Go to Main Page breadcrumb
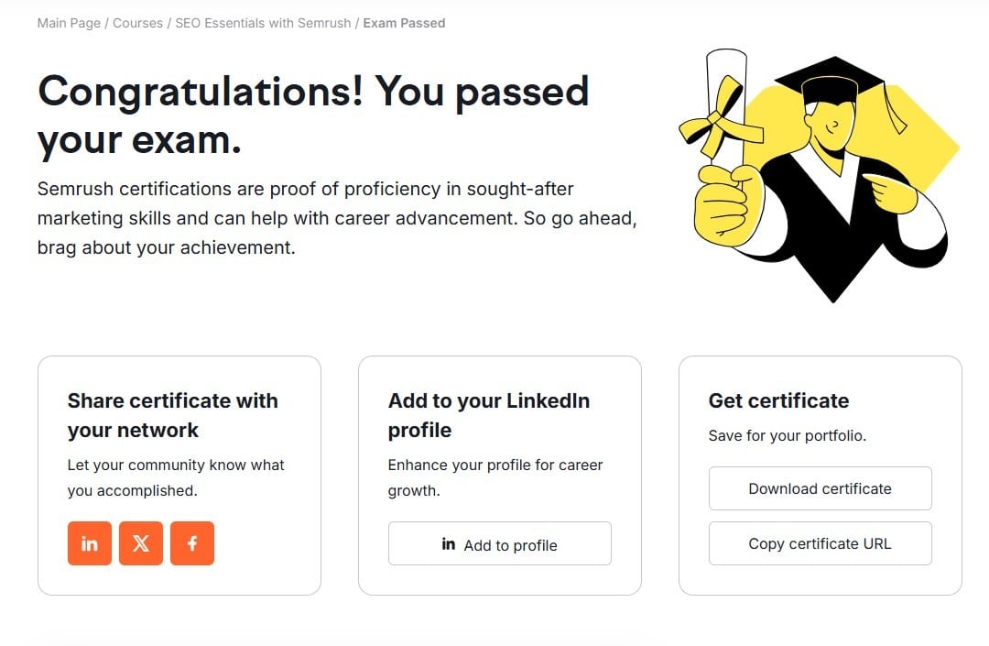Screen dimensions: 989x646 (x=69, y=23)
